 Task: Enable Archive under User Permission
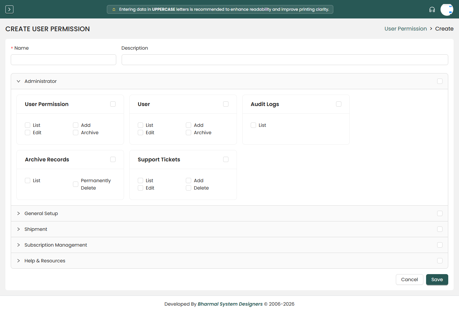point(76,133)
